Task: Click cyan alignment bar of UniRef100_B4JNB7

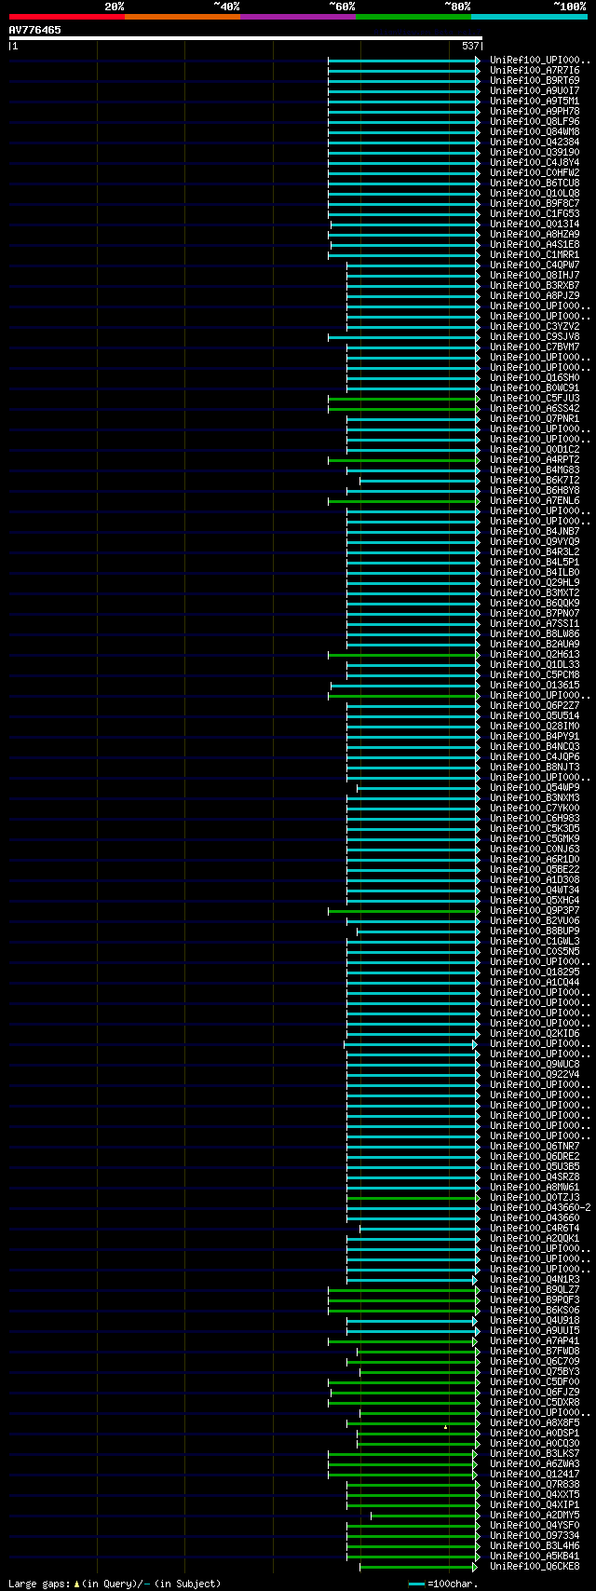Action: (413, 532)
